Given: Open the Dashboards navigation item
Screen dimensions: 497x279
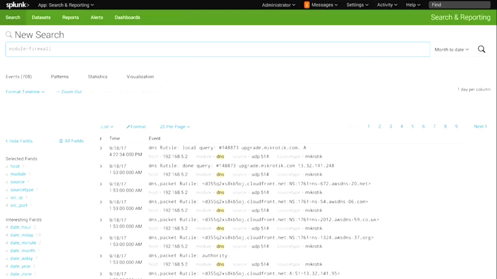Looking at the screenshot, I should coord(127,17).
